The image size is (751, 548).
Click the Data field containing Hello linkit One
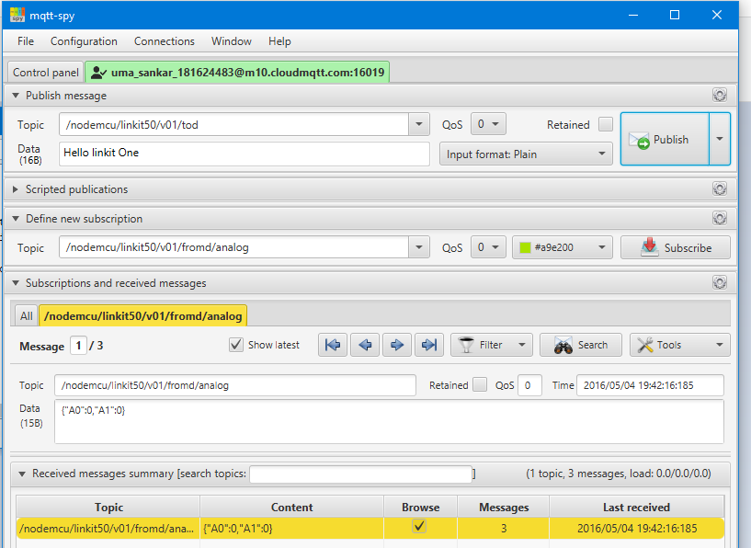[245, 154]
